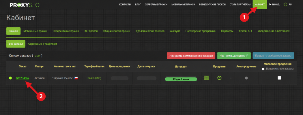Open order link №1234567

(23, 78)
